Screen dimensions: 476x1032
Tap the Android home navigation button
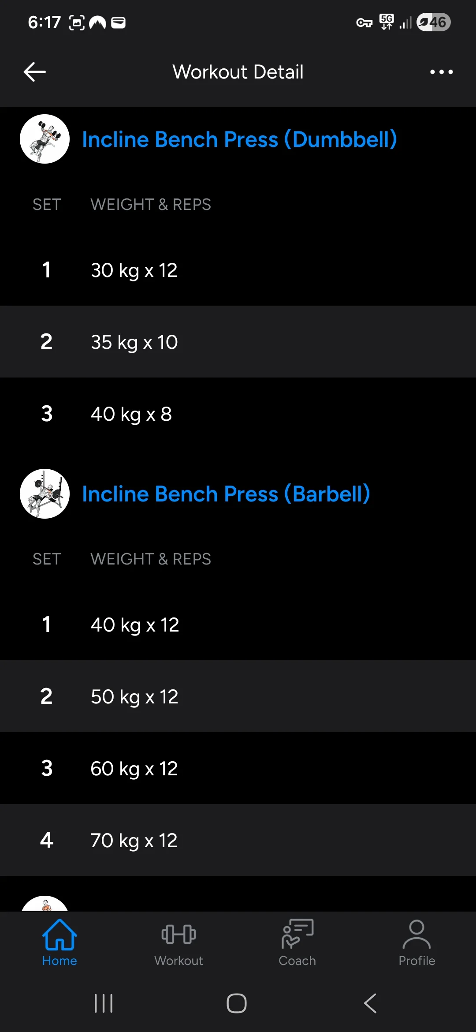click(237, 1003)
